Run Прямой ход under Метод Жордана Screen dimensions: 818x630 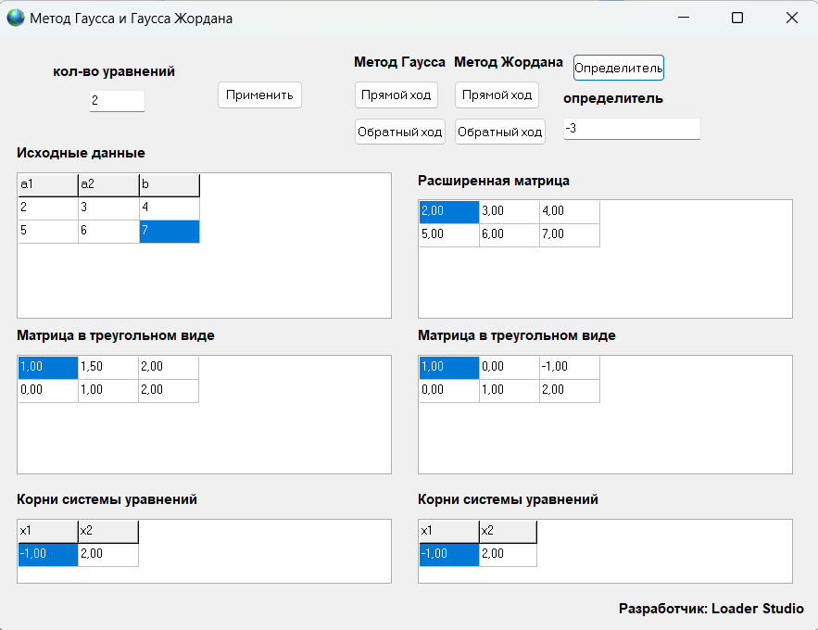[x=497, y=94]
